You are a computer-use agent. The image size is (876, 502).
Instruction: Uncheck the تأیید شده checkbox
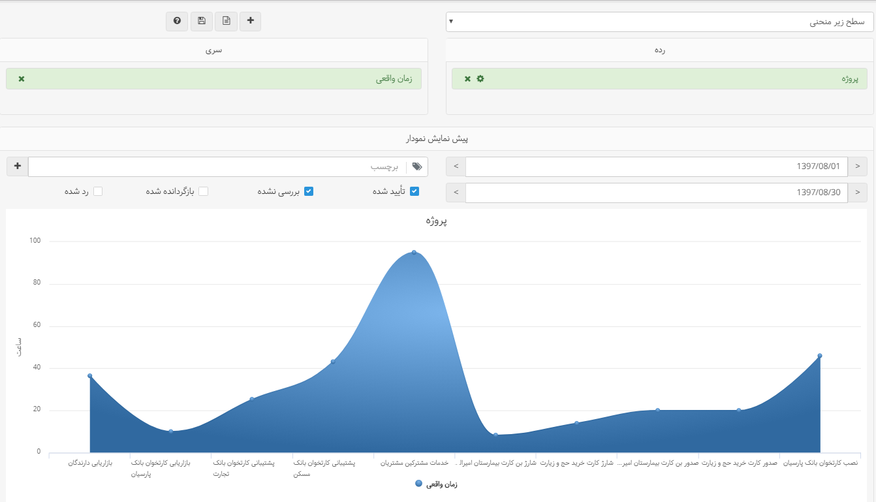414,191
